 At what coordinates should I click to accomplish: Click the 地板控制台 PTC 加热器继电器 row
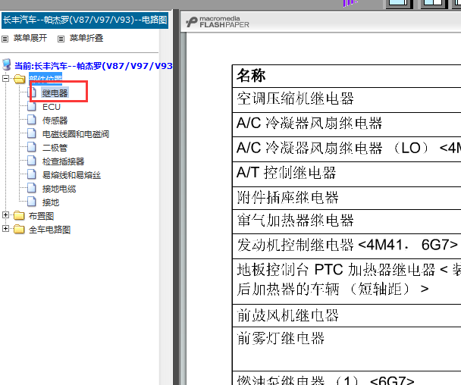click(347, 281)
